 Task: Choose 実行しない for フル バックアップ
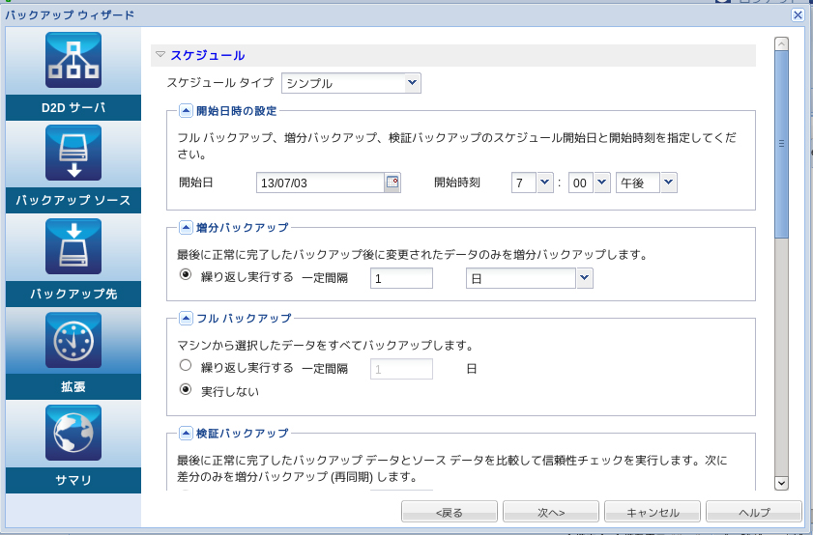coord(187,391)
